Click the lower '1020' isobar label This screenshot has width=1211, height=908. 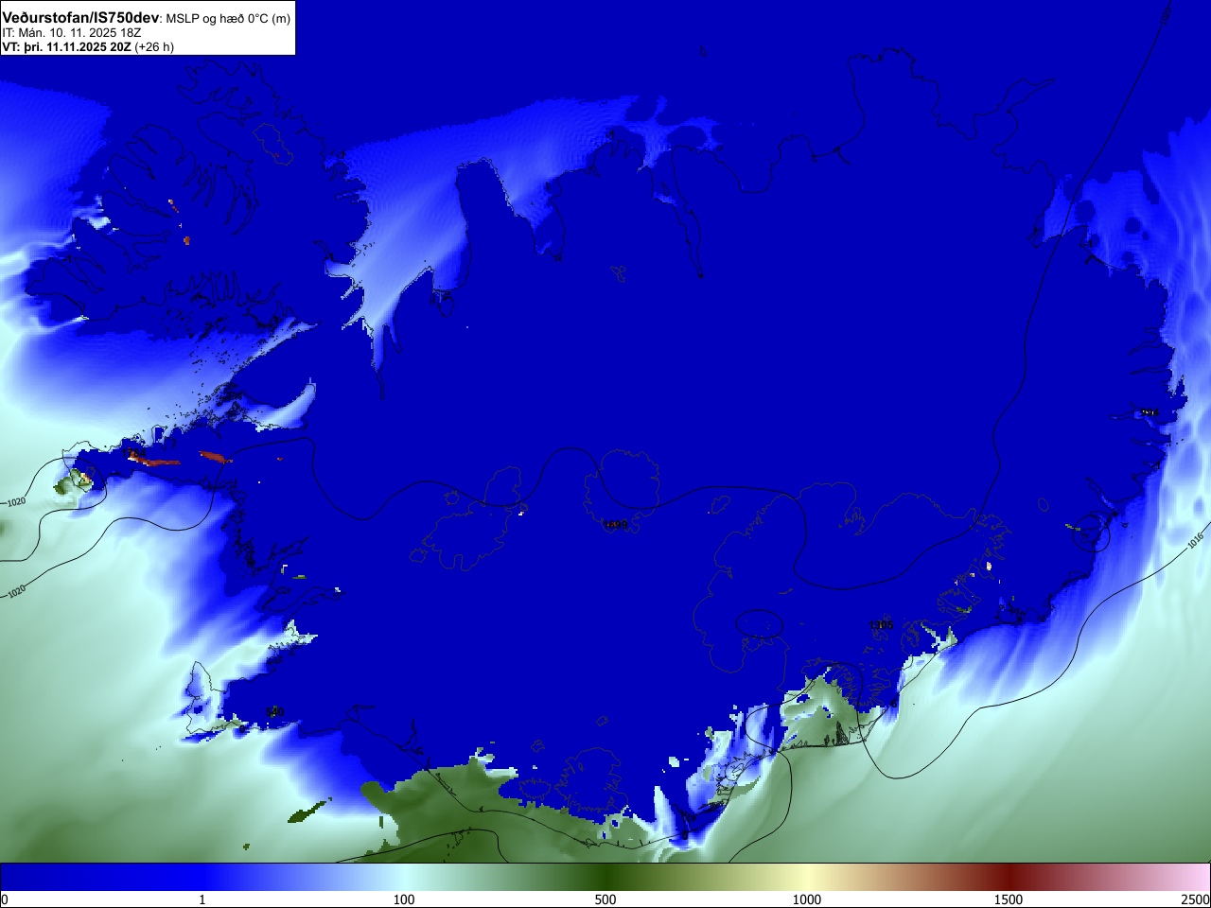(16, 592)
